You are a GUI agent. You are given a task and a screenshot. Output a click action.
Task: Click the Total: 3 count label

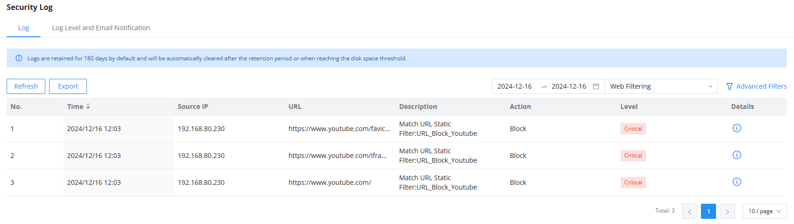coord(665,211)
